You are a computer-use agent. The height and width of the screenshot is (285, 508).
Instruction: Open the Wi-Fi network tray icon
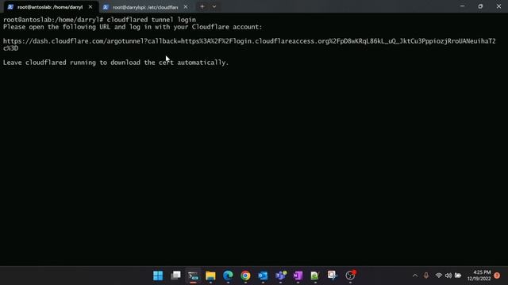point(439,275)
